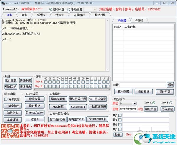Click the console scrollbar down arrow
The image size is (177, 145).
(107, 69)
